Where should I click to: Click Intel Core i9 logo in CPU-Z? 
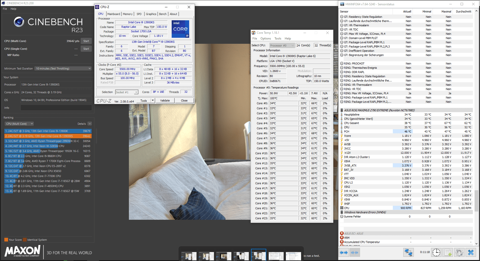click(x=180, y=29)
